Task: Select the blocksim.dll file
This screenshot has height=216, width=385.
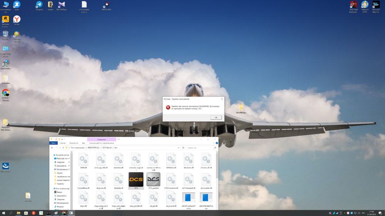Action: coord(189,161)
